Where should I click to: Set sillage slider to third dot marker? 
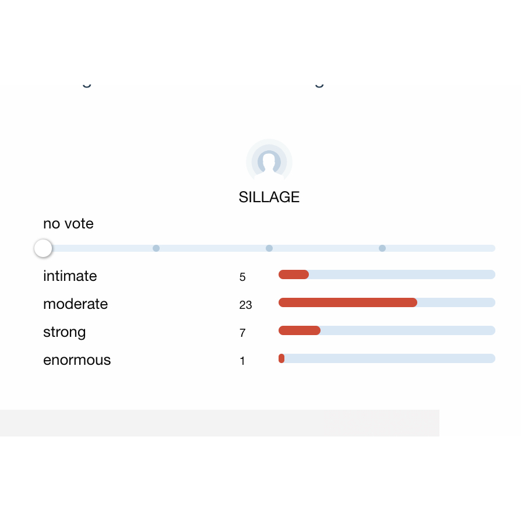[x=382, y=248]
